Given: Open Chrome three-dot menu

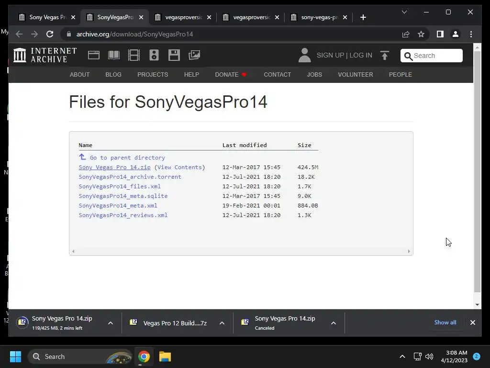Looking at the screenshot, I should 471,34.
